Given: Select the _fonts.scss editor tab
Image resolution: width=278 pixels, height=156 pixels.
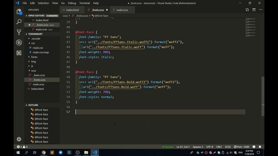Looking at the screenshot, I should click(x=97, y=10).
